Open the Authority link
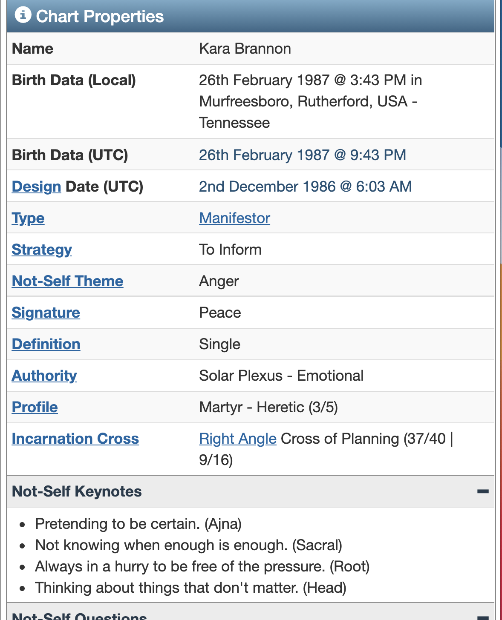Viewport: 502px width, 620px height. (44, 376)
